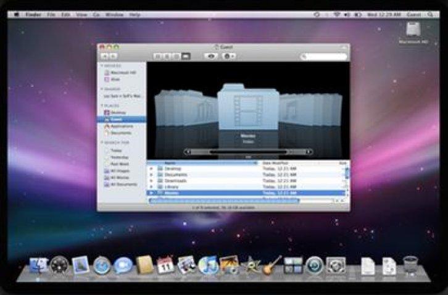Sort by the Name column header

(202, 163)
